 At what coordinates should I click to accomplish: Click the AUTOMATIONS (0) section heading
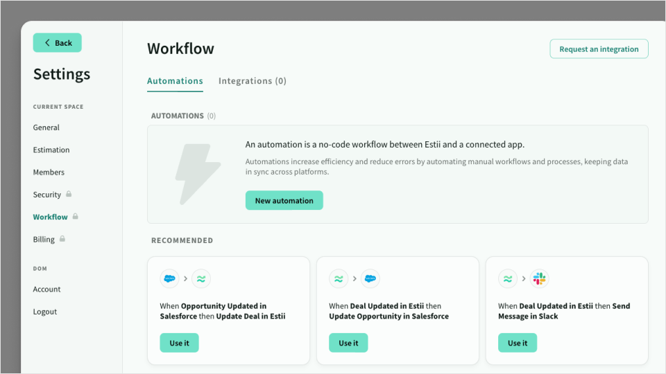point(183,116)
